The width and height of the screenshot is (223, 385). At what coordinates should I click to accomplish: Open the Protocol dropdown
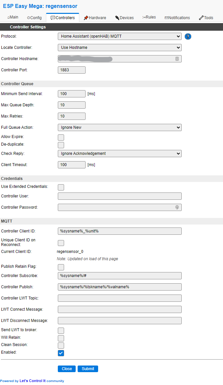pyautogui.click(x=120, y=36)
